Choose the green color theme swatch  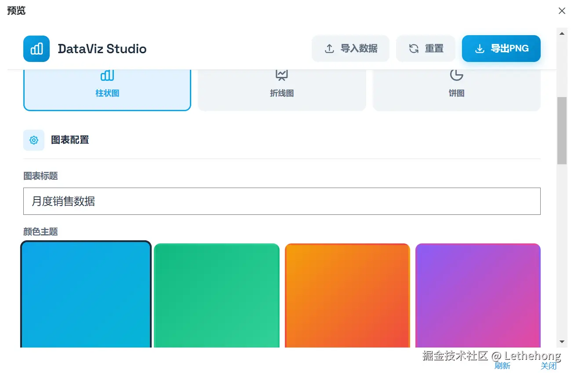pyautogui.click(x=217, y=295)
